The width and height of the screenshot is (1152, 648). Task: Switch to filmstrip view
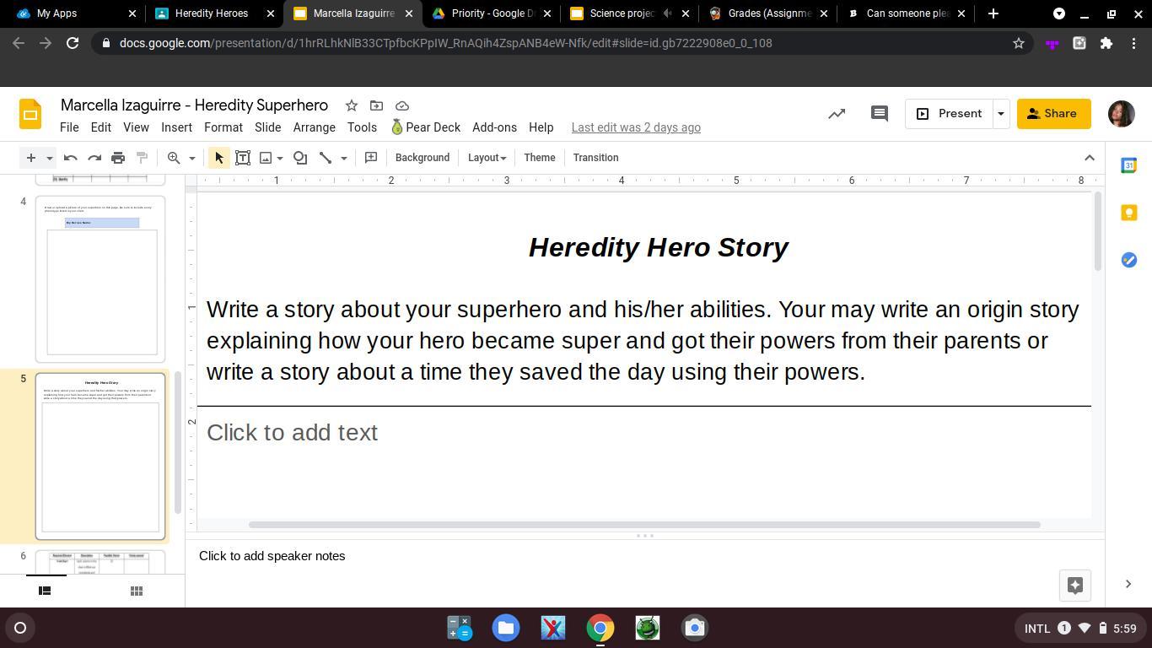click(46, 591)
